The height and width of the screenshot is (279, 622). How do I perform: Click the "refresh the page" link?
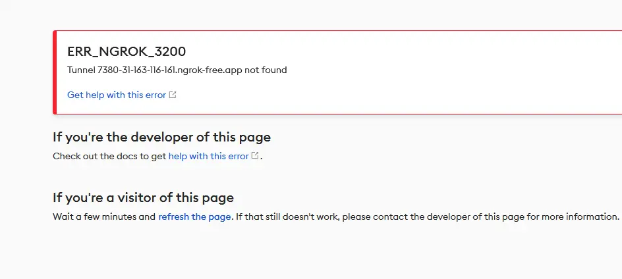coord(194,216)
